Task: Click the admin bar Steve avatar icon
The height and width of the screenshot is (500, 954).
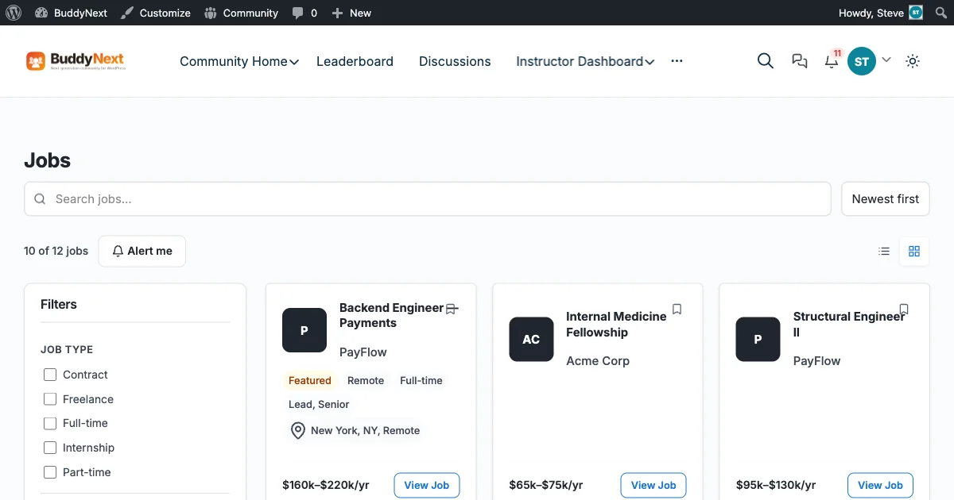Action: (916, 13)
